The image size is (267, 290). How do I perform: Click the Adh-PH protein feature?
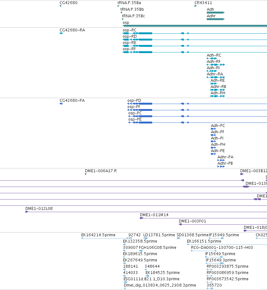coord(213,148)
